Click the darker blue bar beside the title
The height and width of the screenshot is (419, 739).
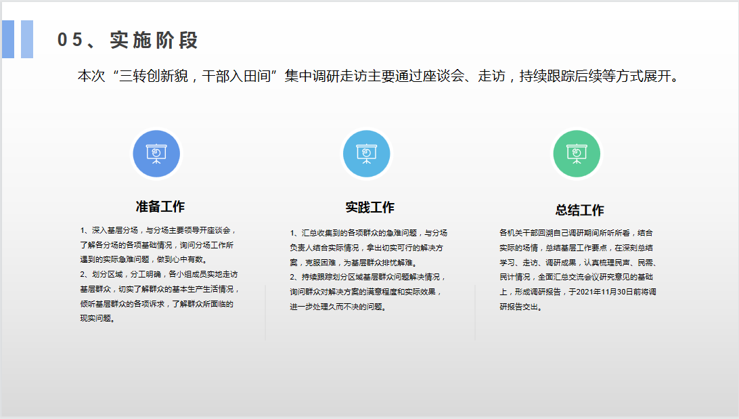(7, 39)
